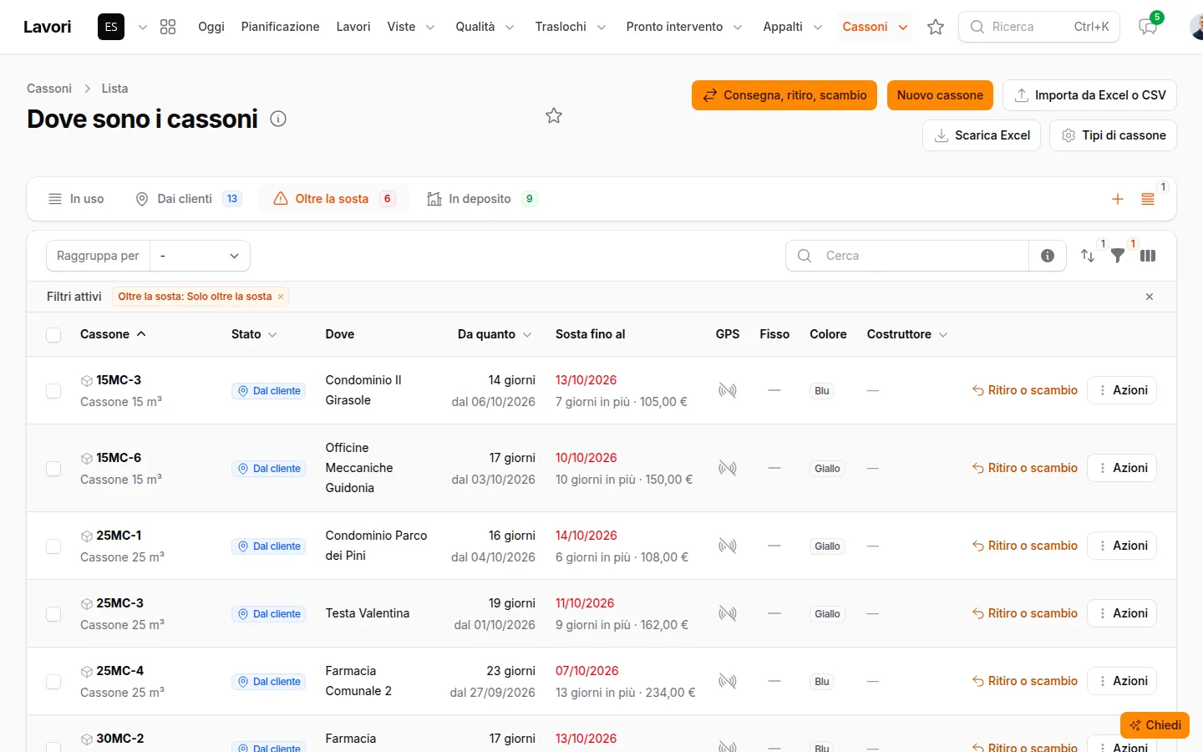Image resolution: width=1203 pixels, height=752 pixels.
Task: Select the In uso tab
Action: click(76, 199)
